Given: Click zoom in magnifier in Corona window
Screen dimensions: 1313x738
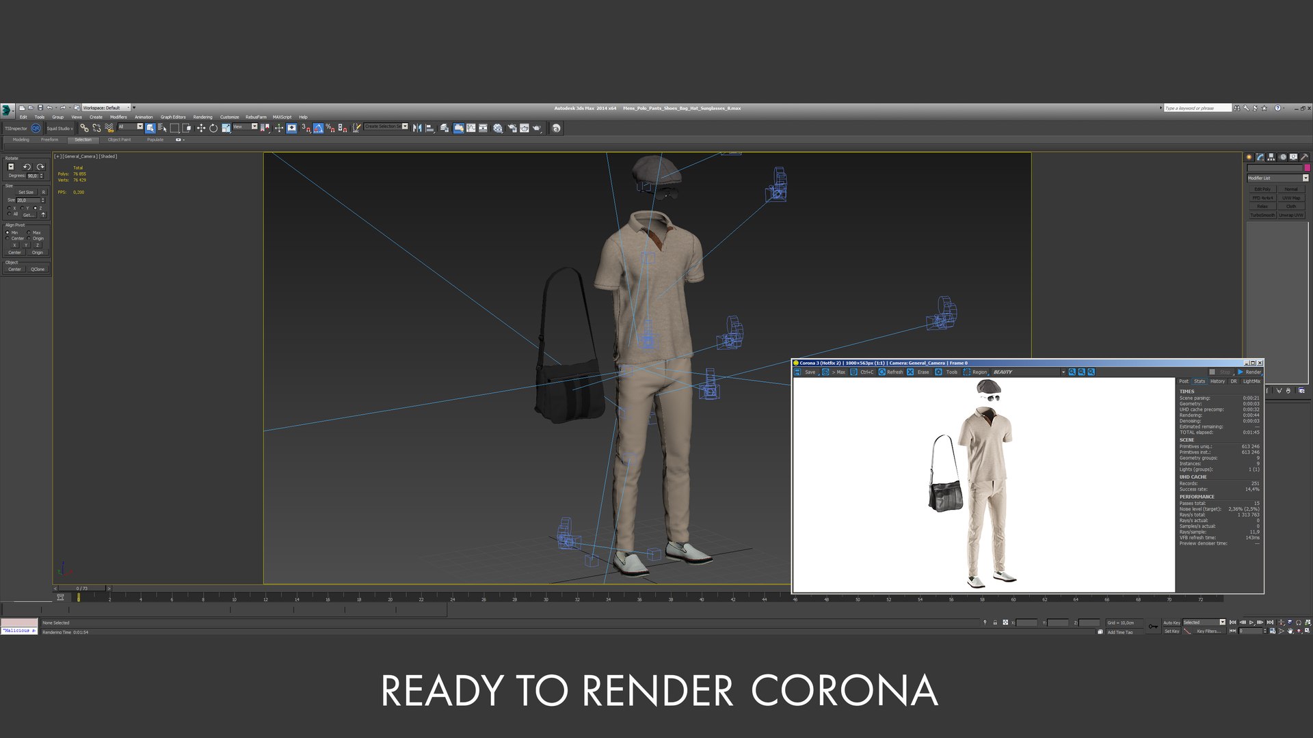Looking at the screenshot, I should click(x=1072, y=372).
